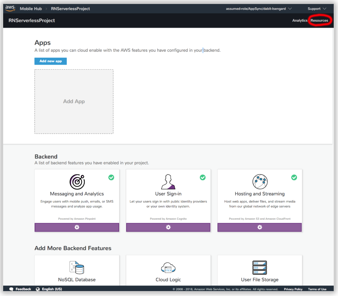
Task: Click Add More Backend Features heading
Action: click(x=73, y=248)
